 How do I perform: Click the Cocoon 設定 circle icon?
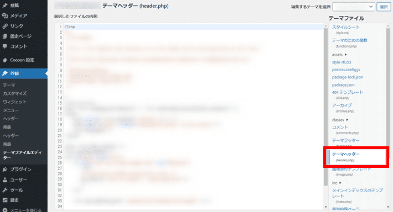click(x=5, y=60)
